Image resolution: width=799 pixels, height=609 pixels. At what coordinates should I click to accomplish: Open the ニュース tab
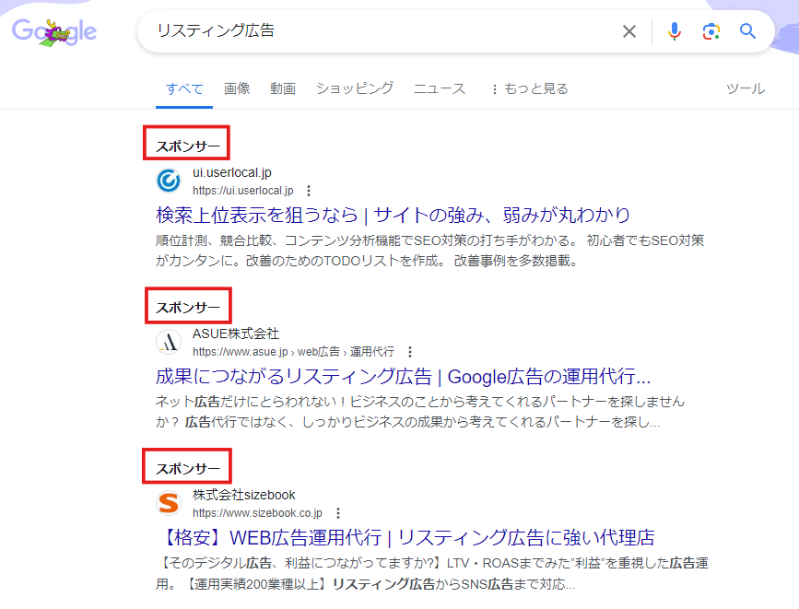click(440, 88)
